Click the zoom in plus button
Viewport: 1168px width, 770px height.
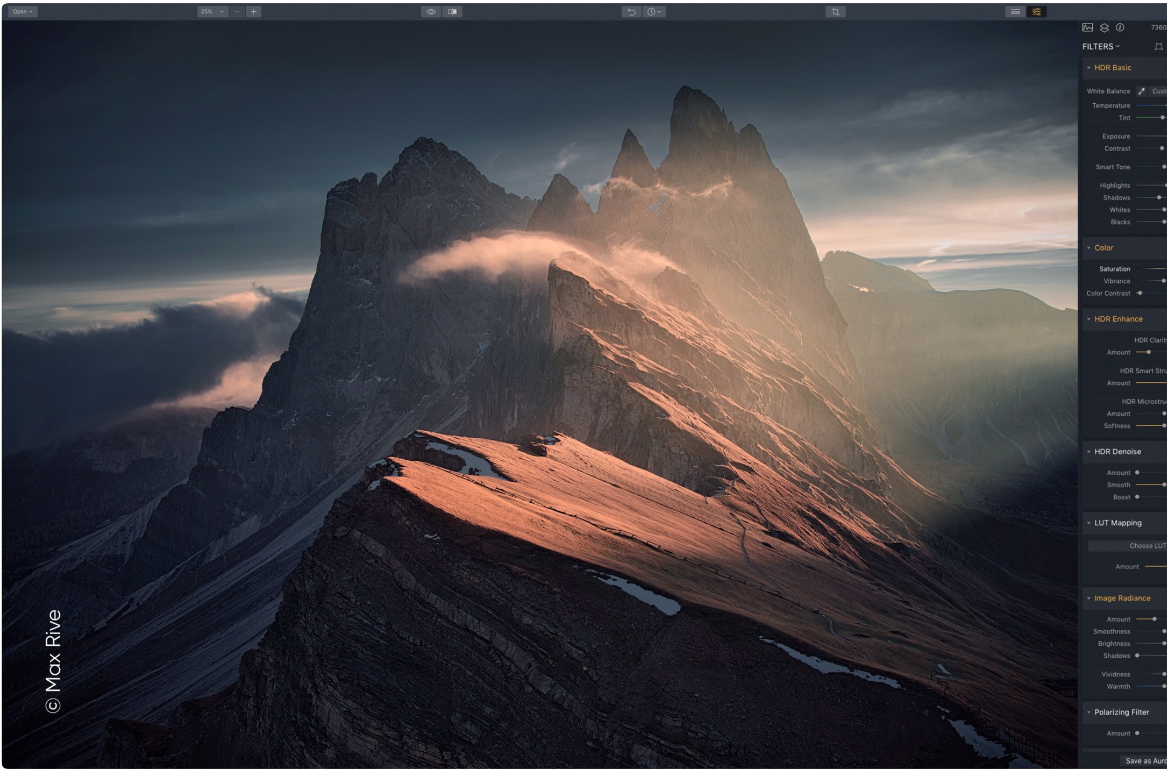pos(254,11)
